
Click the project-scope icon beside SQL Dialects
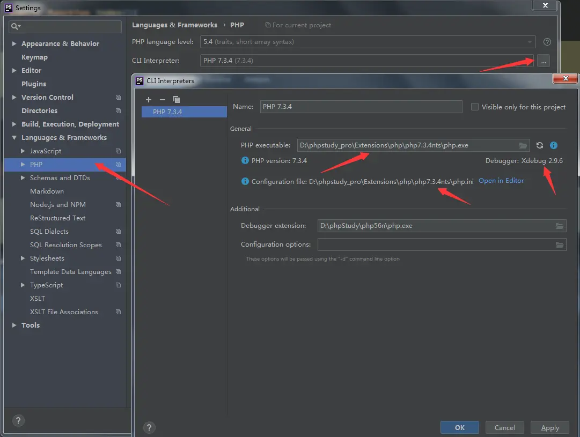coord(119,232)
